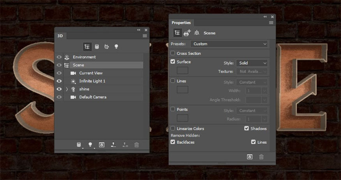Select the Environment item in 3D panel

pyautogui.click(x=84, y=57)
